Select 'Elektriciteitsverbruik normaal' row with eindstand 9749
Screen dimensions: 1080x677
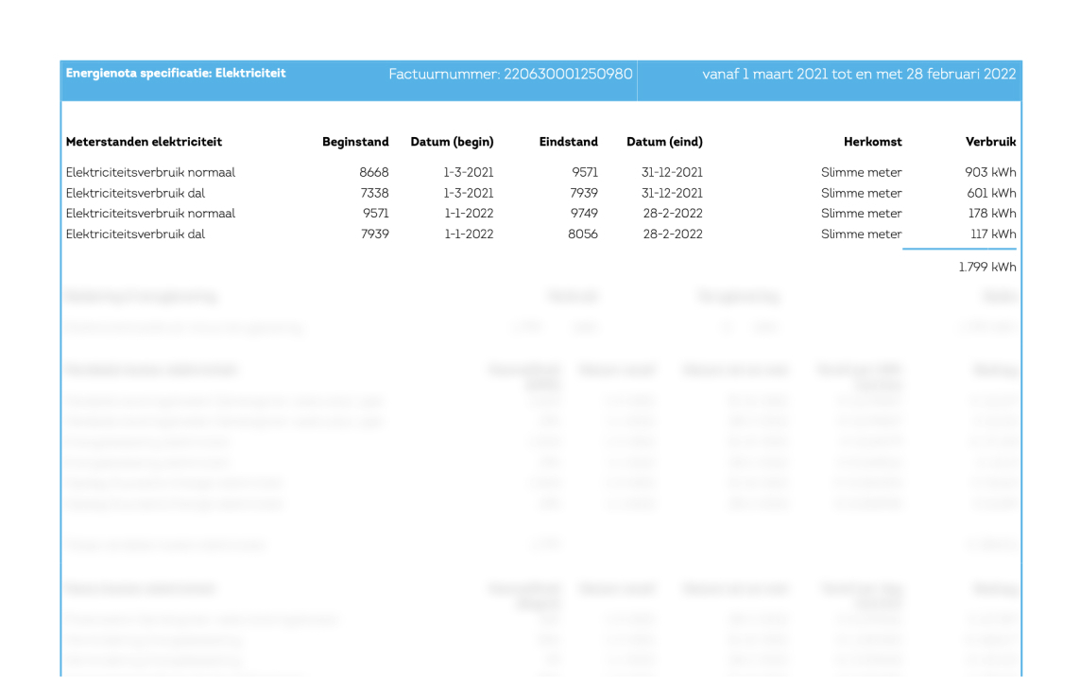click(540, 213)
